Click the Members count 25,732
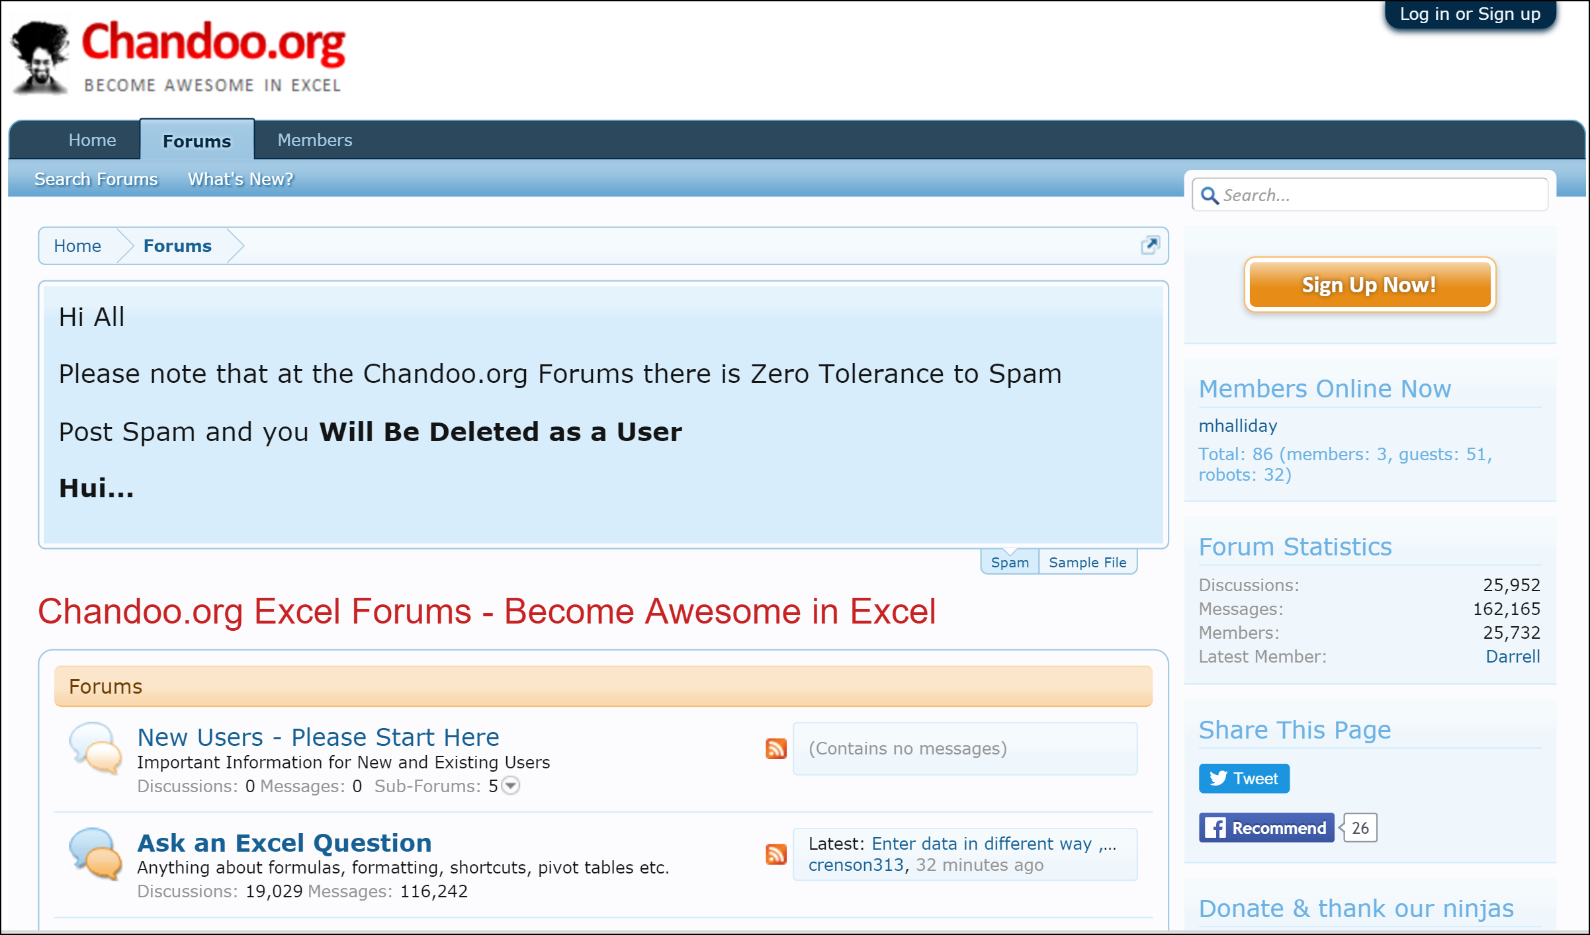Image resolution: width=1590 pixels, height=935 pixels. pyautogui.click(x=1511, y=633)
